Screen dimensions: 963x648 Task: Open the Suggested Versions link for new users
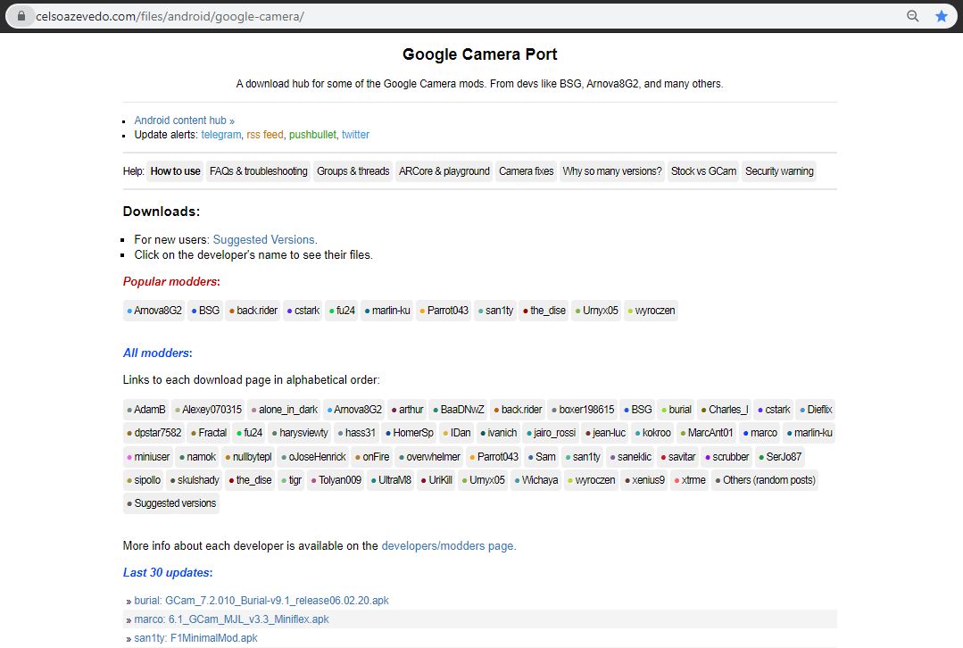point(263,239)
